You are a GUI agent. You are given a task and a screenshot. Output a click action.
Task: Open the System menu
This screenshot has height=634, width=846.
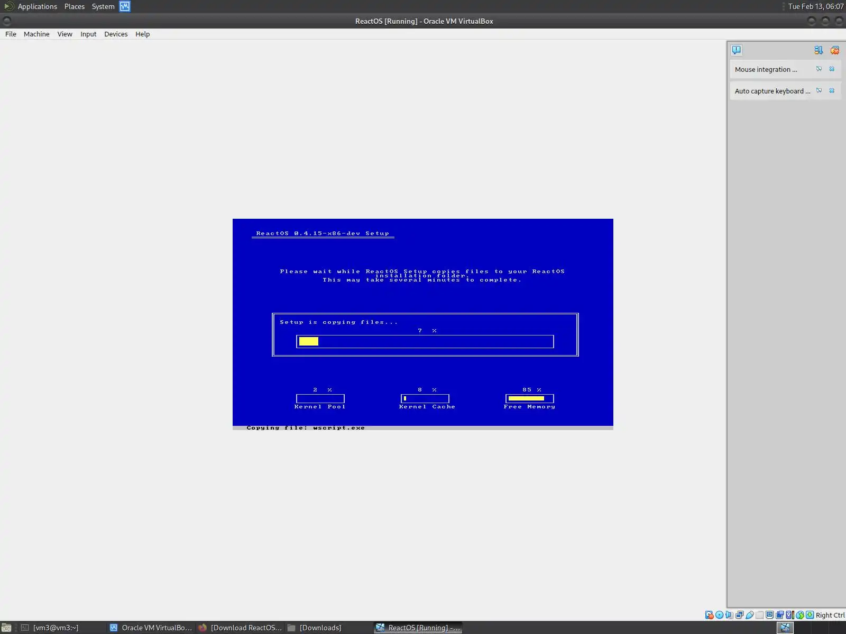(103, 6)
